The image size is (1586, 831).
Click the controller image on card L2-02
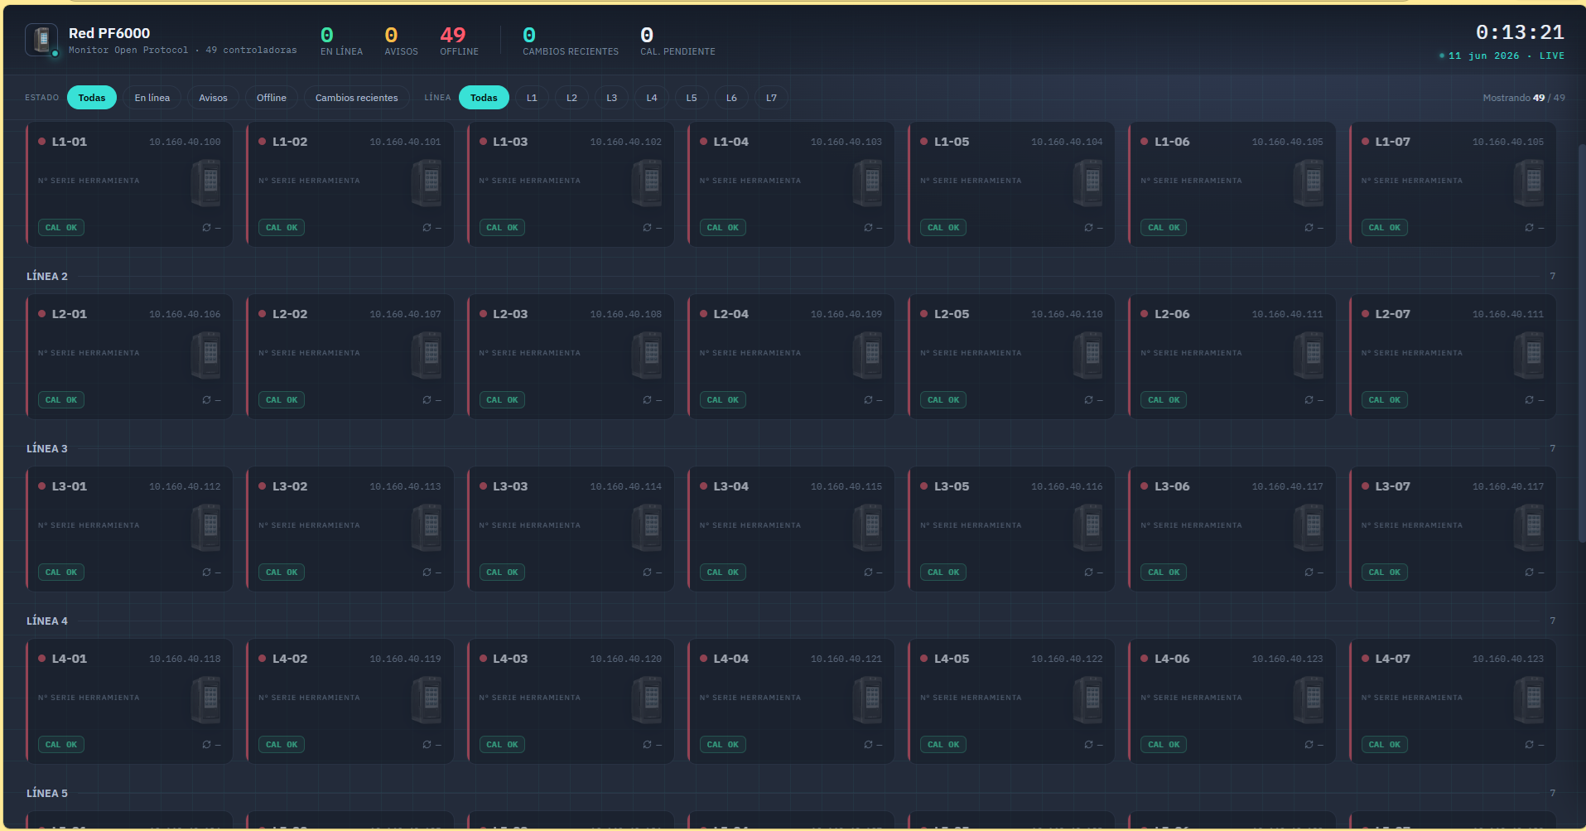(427, 355)
